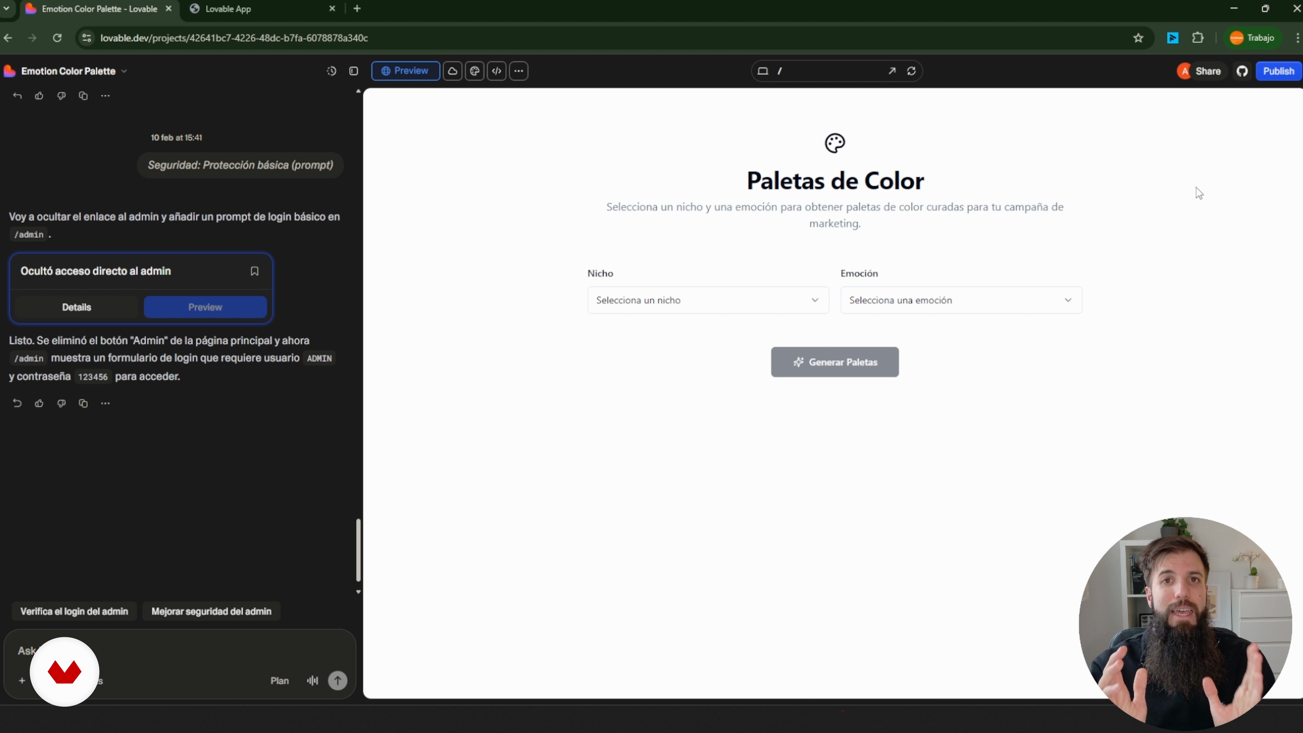Open the toolbar's more options ellipsis
1303x733 pixels.
click(x=519, y=71)
